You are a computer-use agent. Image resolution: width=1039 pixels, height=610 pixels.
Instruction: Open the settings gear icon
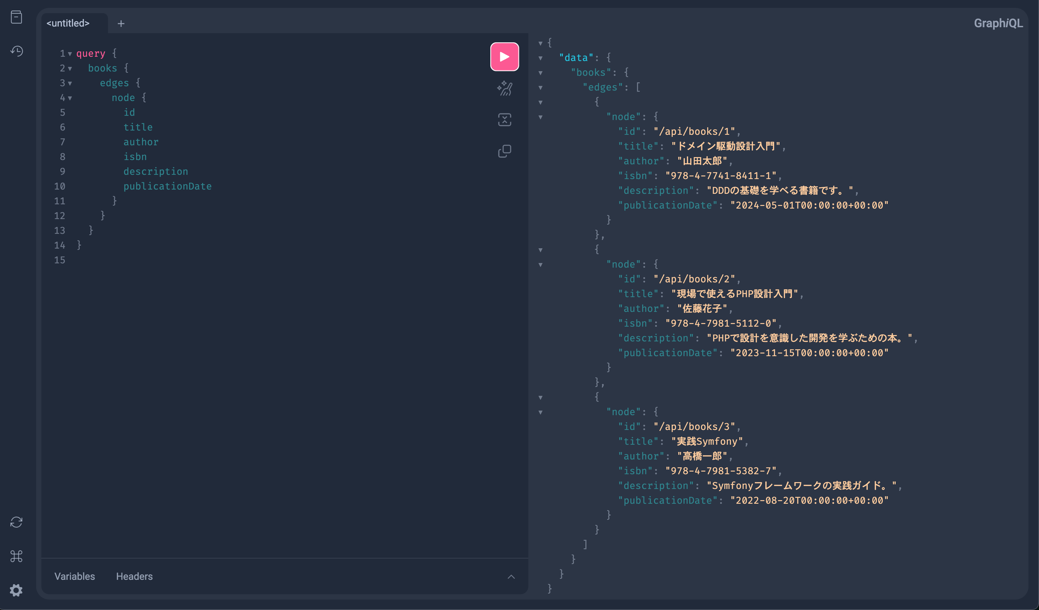[x=16, y=590]
